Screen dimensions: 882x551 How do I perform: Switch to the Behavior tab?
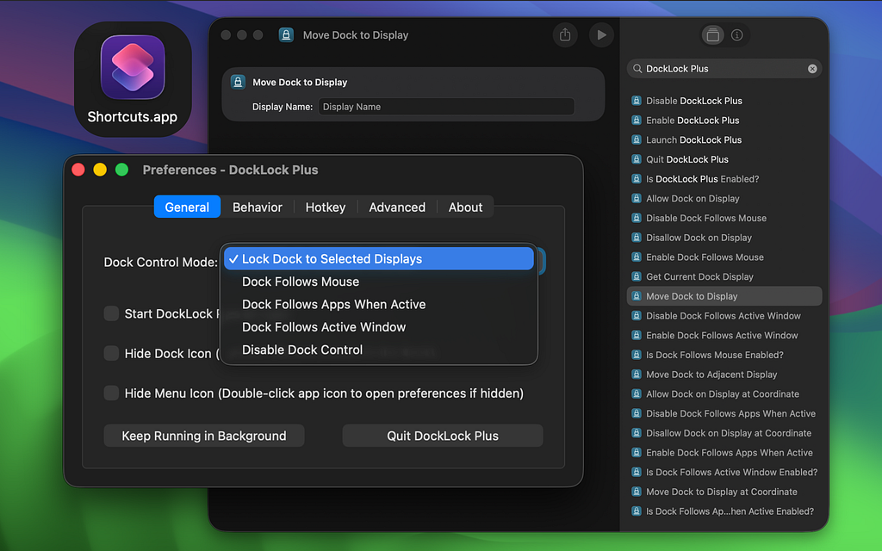pos(257,207)
